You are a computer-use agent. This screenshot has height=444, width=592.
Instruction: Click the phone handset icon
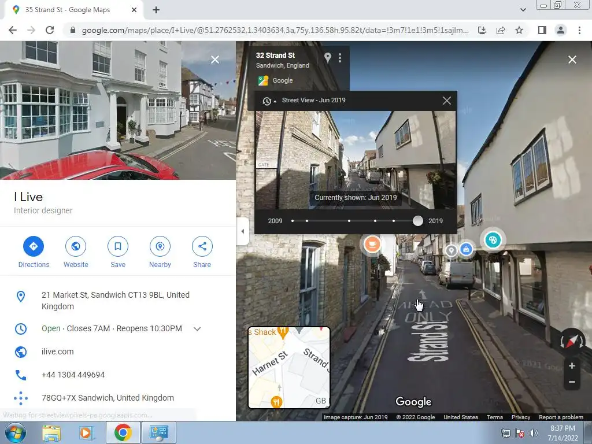(21, 375)
